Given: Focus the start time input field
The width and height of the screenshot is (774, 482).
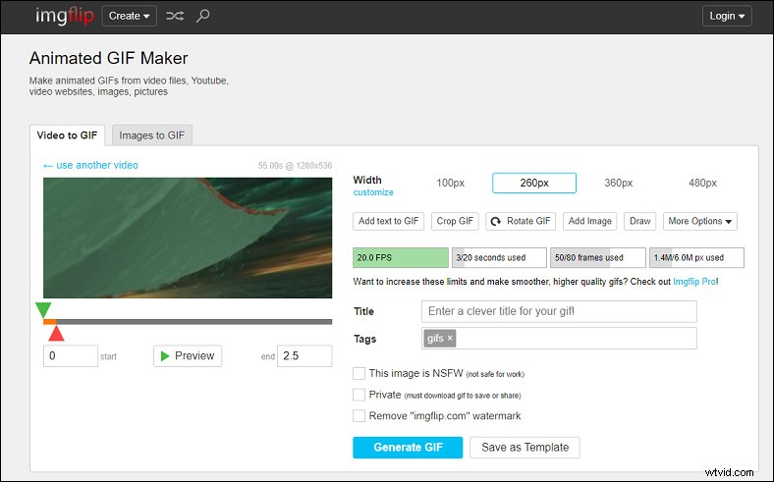Looking at the screenshot, I should pyautogui.click(x=71, y=356).
